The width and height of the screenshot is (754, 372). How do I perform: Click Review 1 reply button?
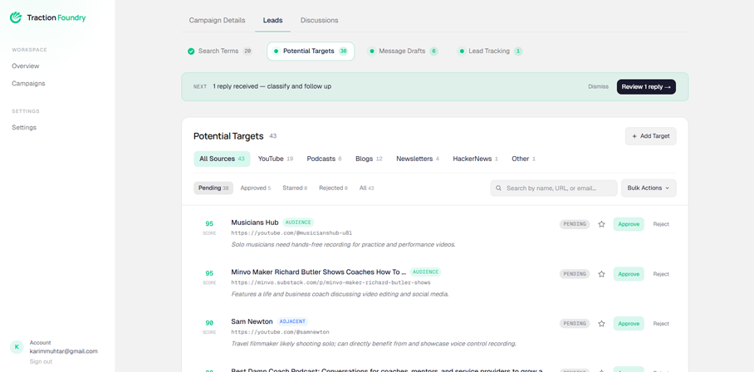[x=646, y=86]
